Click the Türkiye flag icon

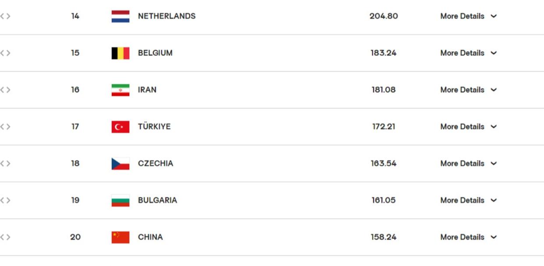[120, 127]
